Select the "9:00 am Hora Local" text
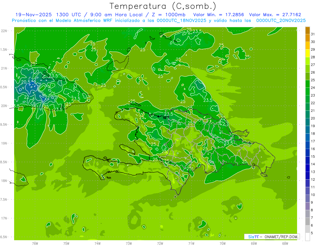This screenshot has width=320, height=247. click(116, 15)
